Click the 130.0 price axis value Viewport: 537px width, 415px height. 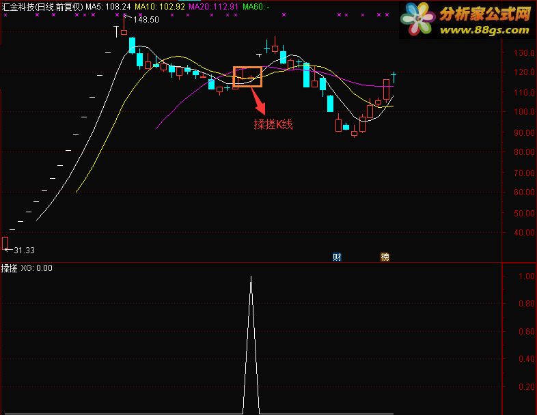pyautogui.click(x=524, y=53)
